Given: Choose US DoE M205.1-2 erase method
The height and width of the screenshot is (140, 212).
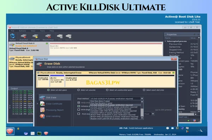Looking at the screenshot, I should point(115,109).
